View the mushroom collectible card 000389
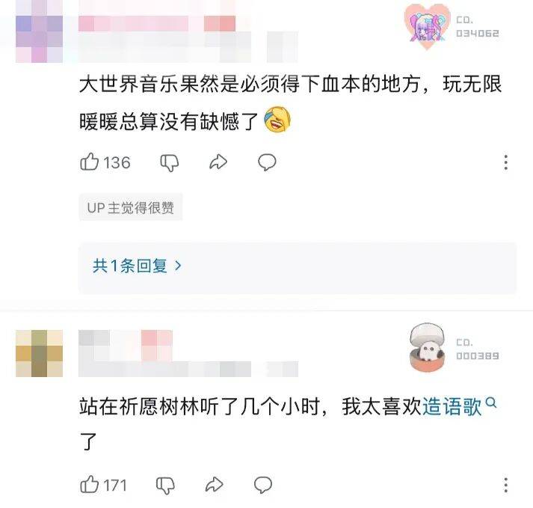This screenshot has width=533, height=508. pyautogui.click(x=455, y=347)
